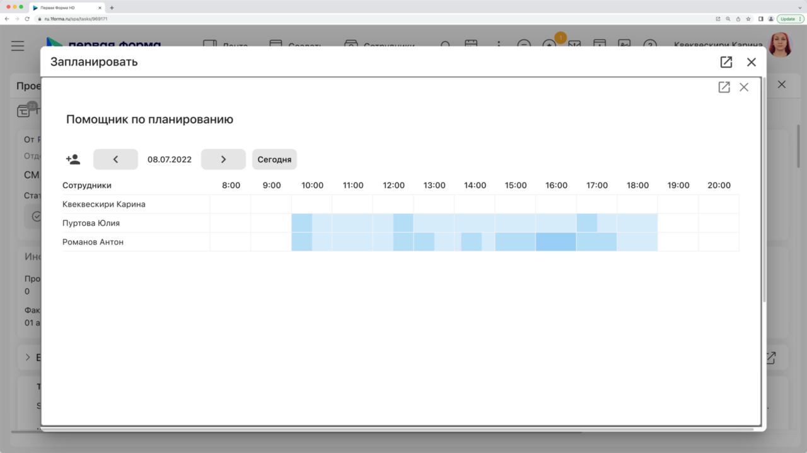Open the browser side panel icon
The width and height of the screenshot is (807, 453).
coord(761,19)
